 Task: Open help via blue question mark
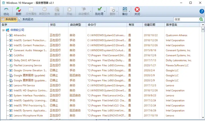click(202, 11)
